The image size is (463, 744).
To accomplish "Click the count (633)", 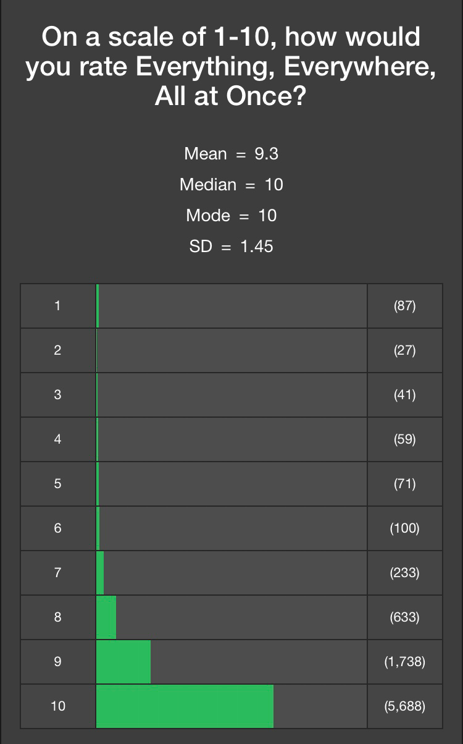I will tap(405, 617).
